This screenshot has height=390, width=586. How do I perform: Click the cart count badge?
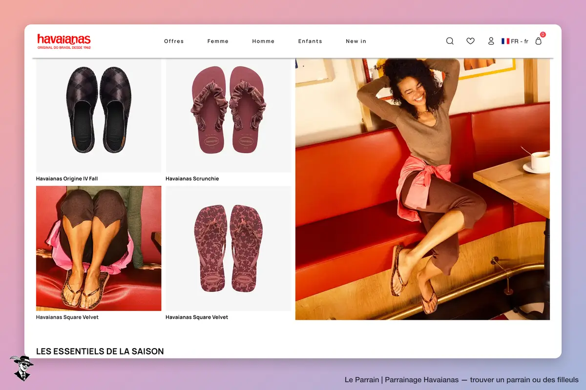[543, 35]
